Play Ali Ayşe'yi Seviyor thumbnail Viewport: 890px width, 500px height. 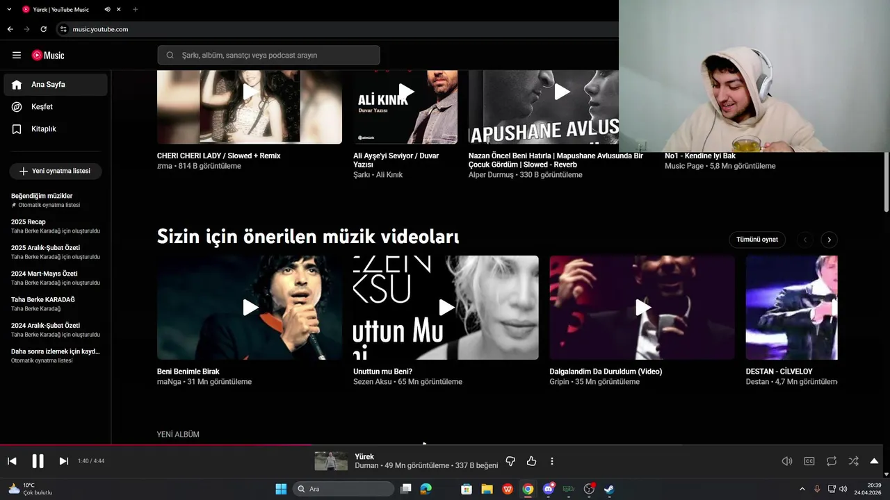click(405, 106)
